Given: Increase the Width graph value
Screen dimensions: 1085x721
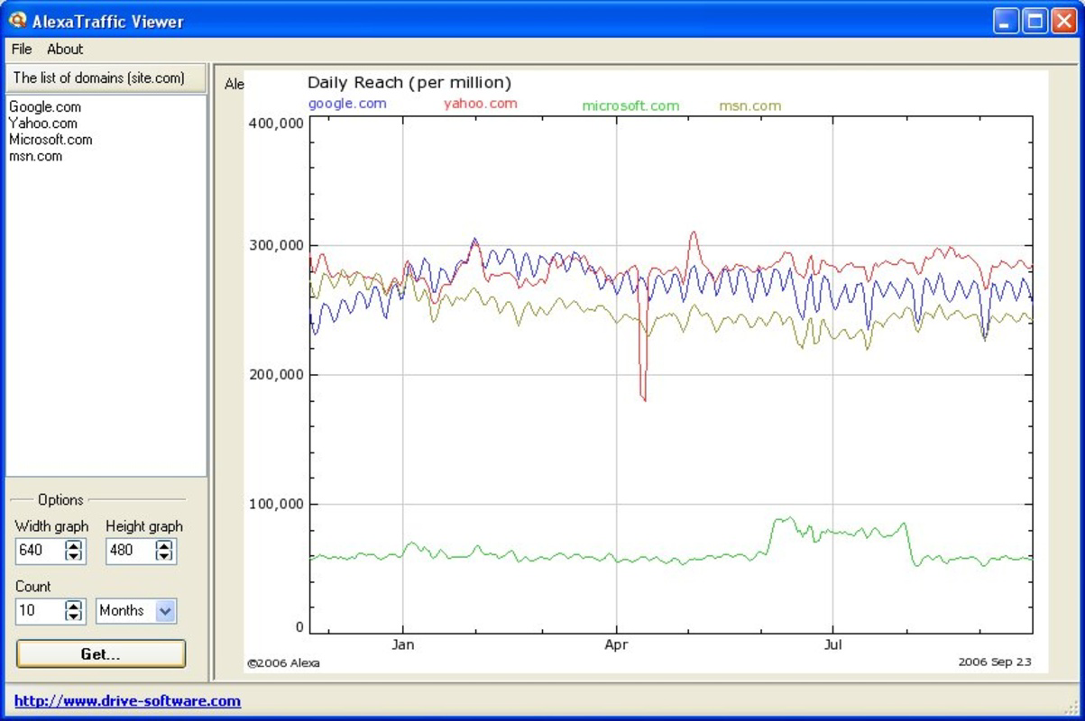Looking at the screenshot, I should tap(74, 544).
